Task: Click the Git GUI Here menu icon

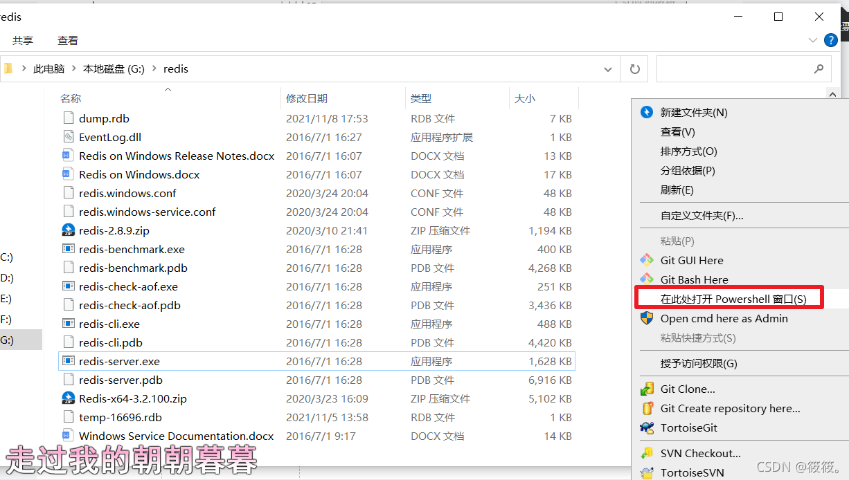Action: [x=647, y=260]
